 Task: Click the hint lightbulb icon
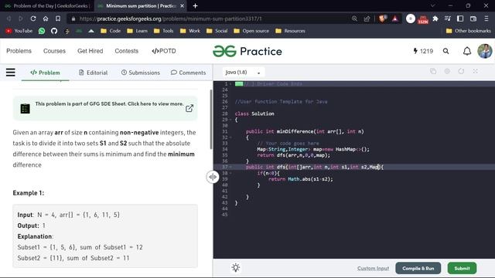235,268
